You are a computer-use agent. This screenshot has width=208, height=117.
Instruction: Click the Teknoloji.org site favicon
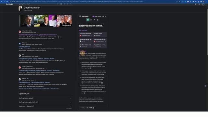pos(20,79)
